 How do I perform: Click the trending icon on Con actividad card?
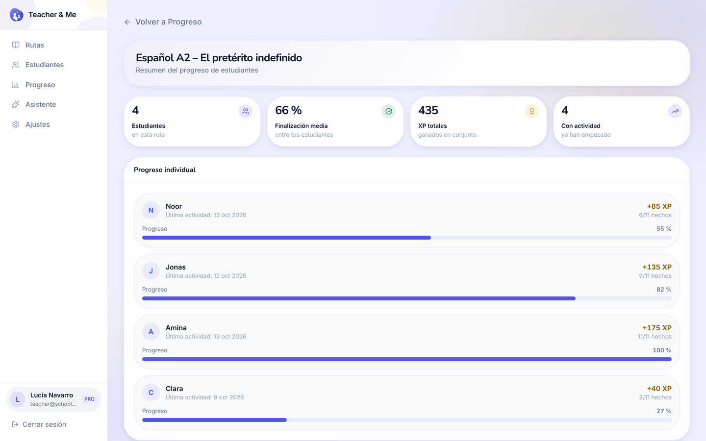coord(675,111)
